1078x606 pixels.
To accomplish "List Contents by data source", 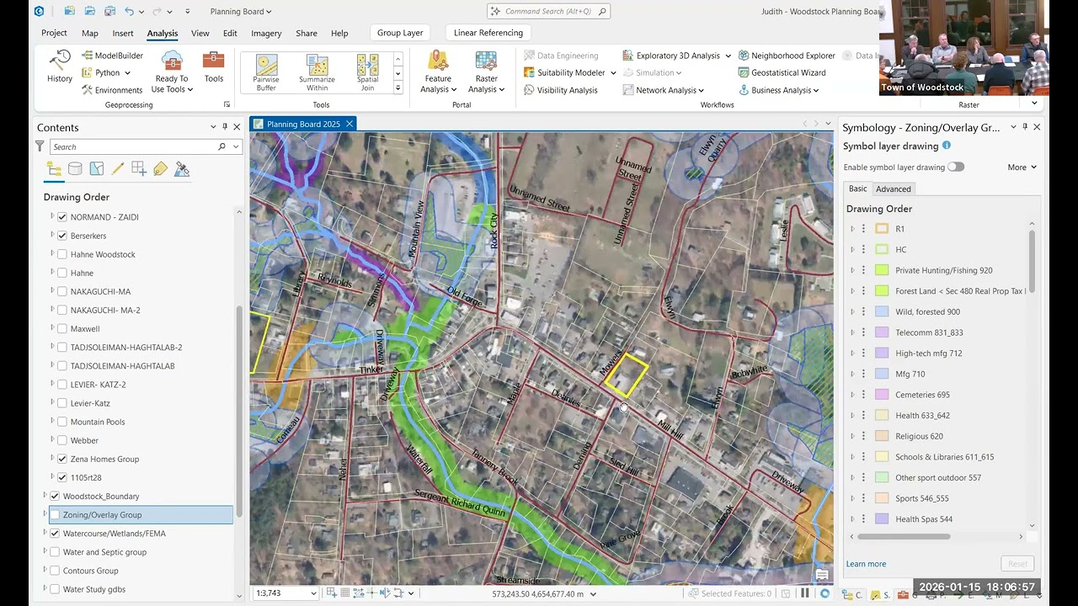I will 75,169.
